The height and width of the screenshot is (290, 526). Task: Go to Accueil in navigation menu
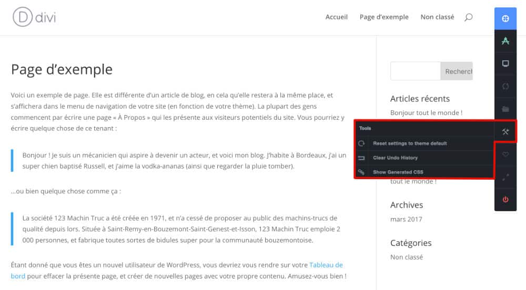pyautogui.click(x=336, y=17)
